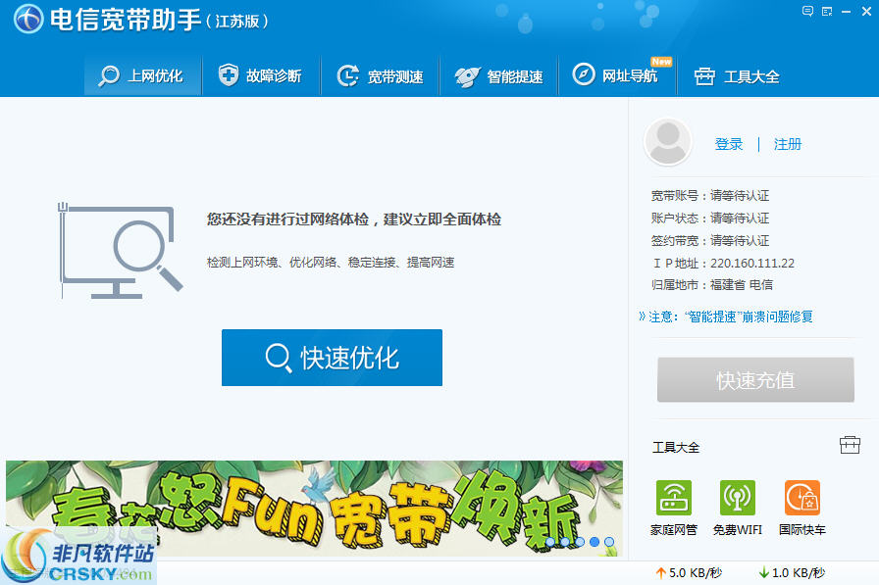Viewport: 879px width, 585px height.
Task: Open the 上网优化 tab
Action: coord(142,75)
